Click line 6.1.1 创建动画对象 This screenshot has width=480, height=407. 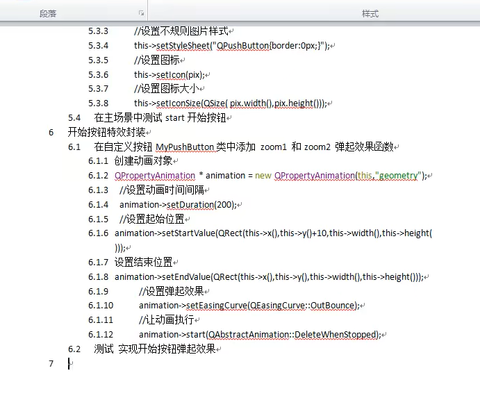143,160
